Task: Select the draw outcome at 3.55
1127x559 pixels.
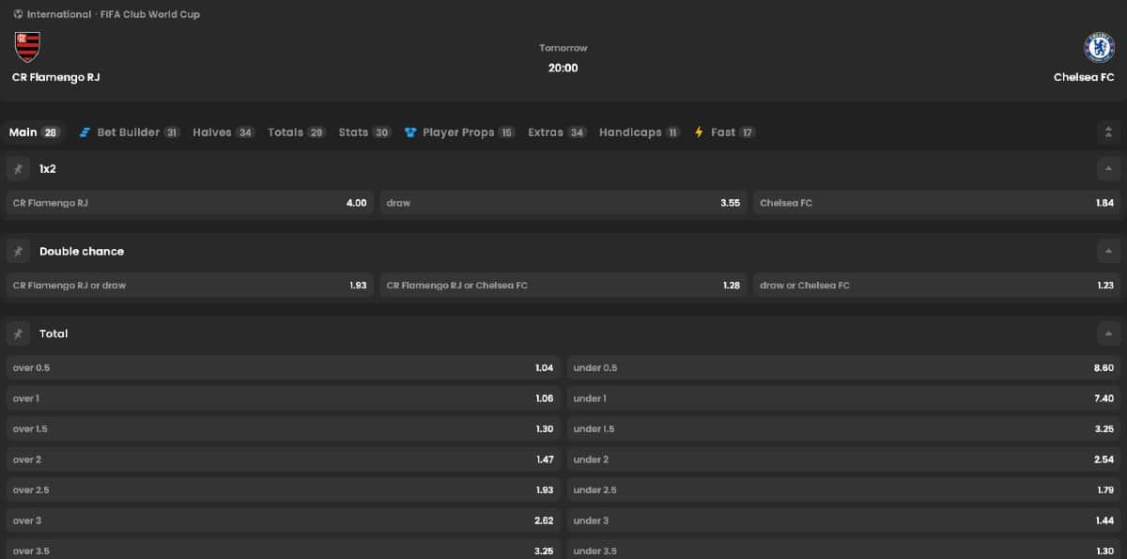Action: [x=563, y=203]
